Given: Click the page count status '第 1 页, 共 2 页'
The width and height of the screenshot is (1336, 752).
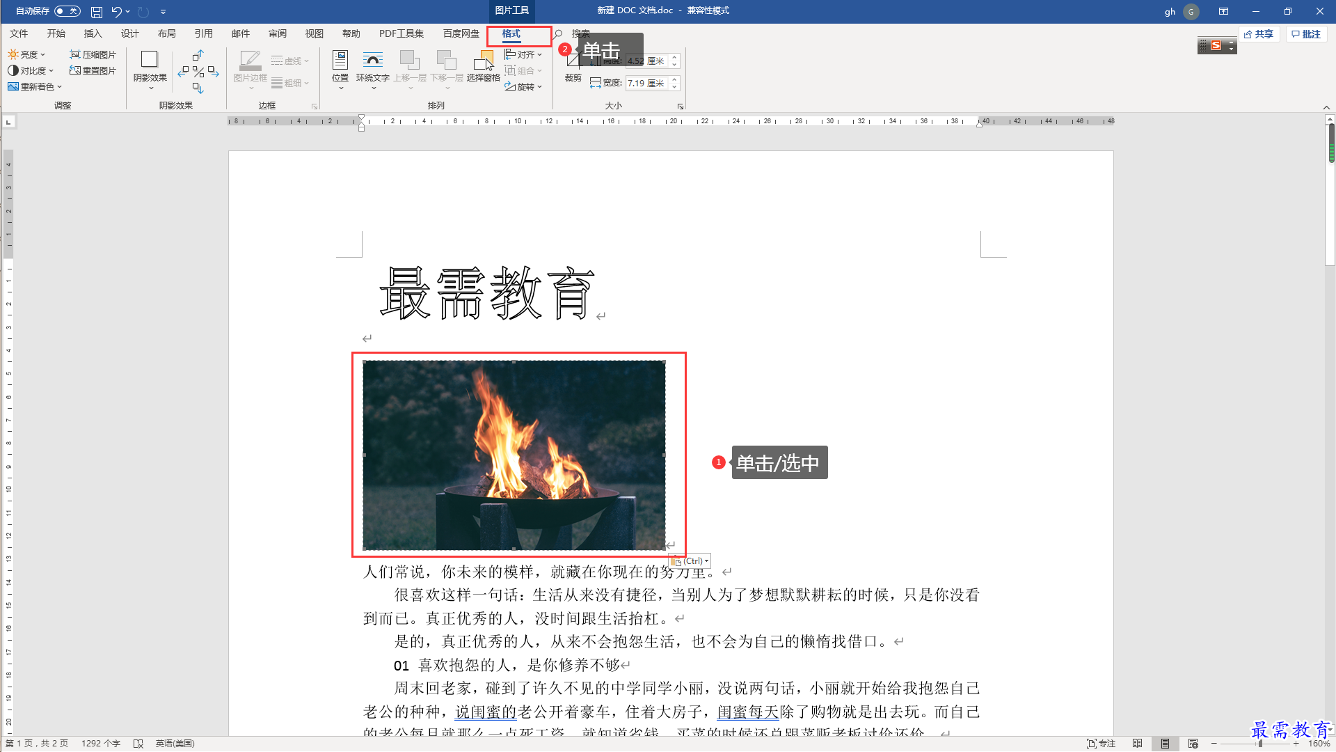Looking at the screenshot, I should coord(37,744).
